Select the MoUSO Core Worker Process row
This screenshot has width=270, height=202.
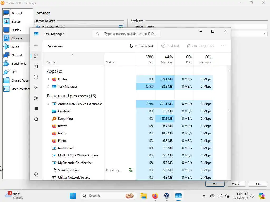[x=128, y=155]
